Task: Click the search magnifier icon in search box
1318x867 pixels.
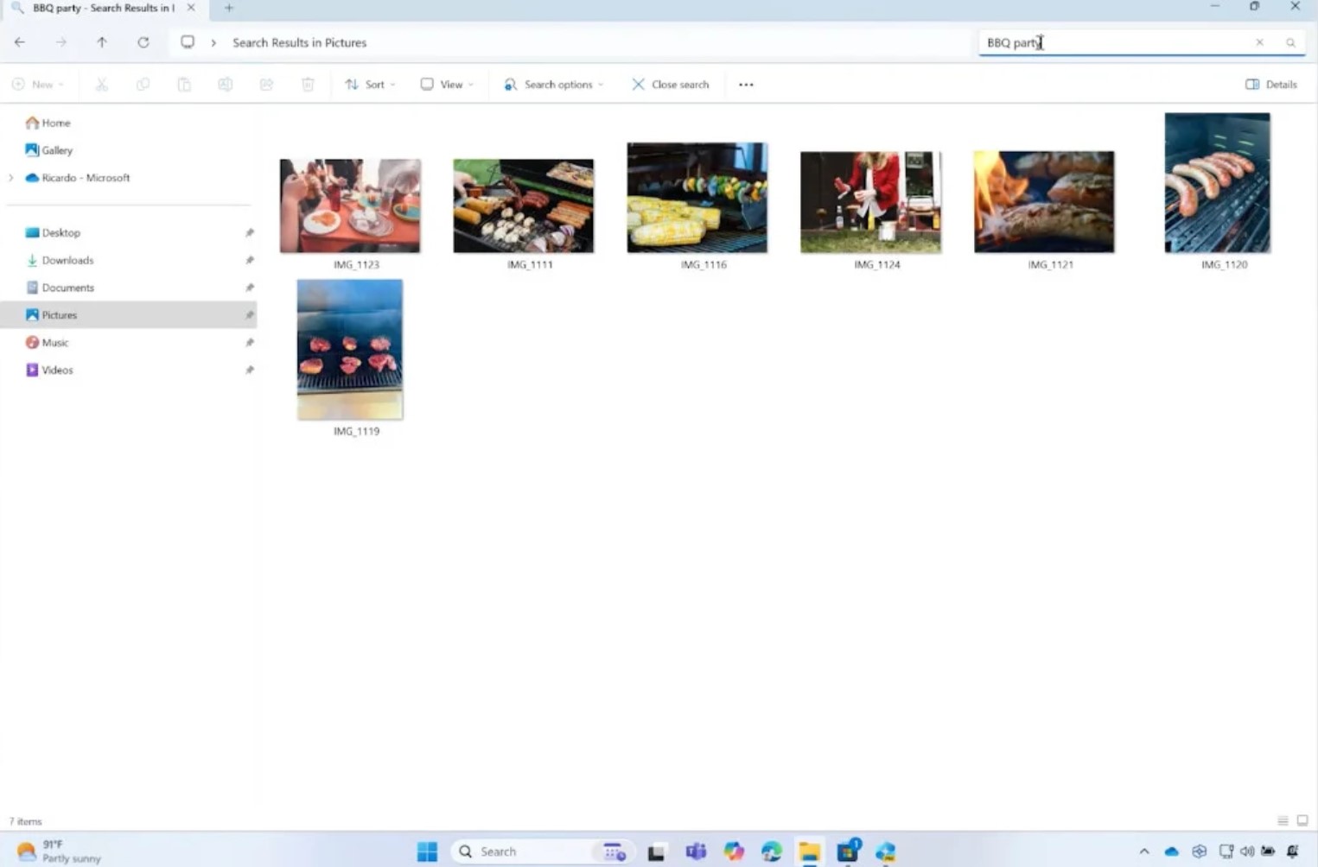Action: tap(1290, 42)
